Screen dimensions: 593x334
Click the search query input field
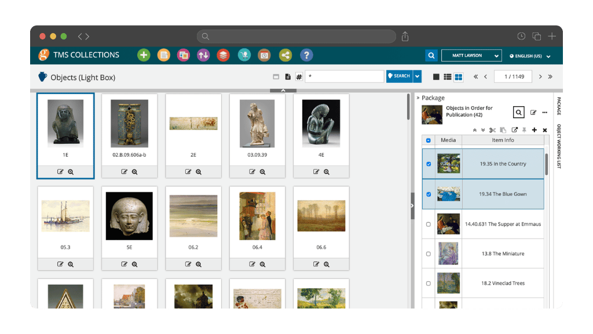tap(345, 76)
